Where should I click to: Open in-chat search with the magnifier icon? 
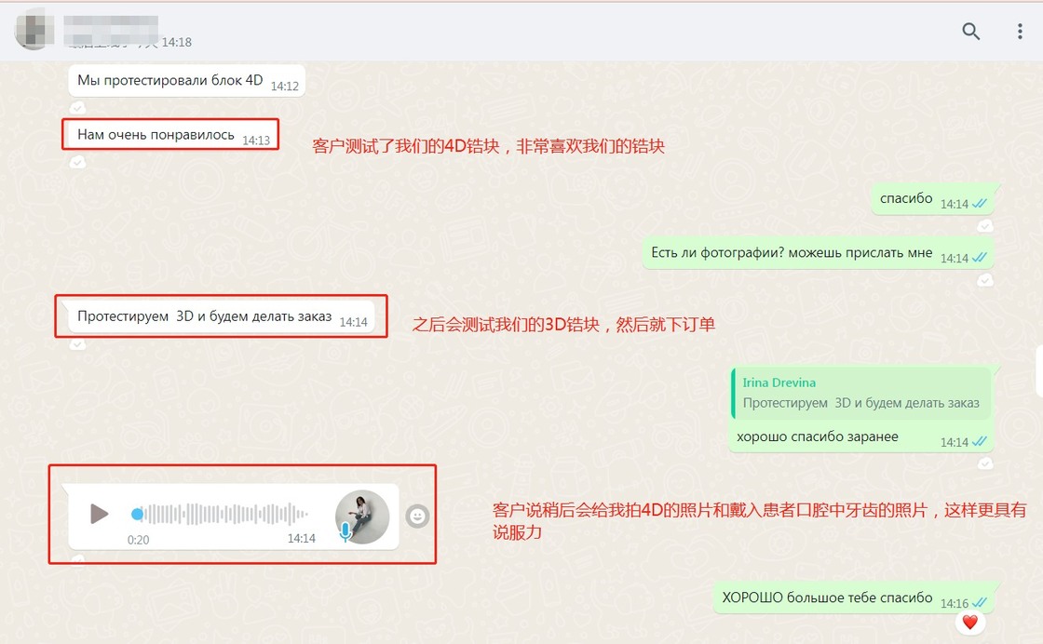tap(971, 31)
